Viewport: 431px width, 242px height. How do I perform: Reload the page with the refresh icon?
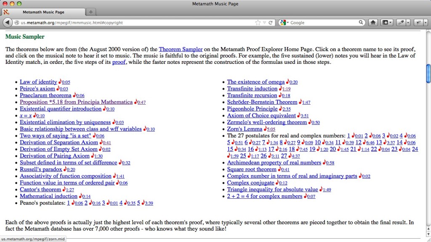pyautogui.click(x=271, y=23)
